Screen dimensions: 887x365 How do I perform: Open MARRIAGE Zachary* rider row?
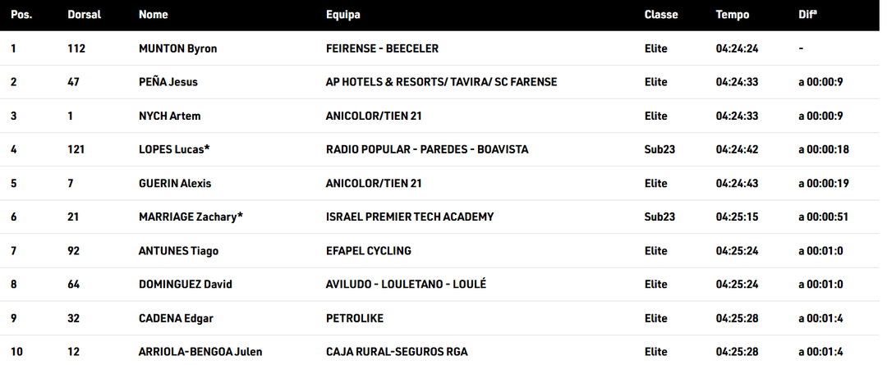coord(191,217)
